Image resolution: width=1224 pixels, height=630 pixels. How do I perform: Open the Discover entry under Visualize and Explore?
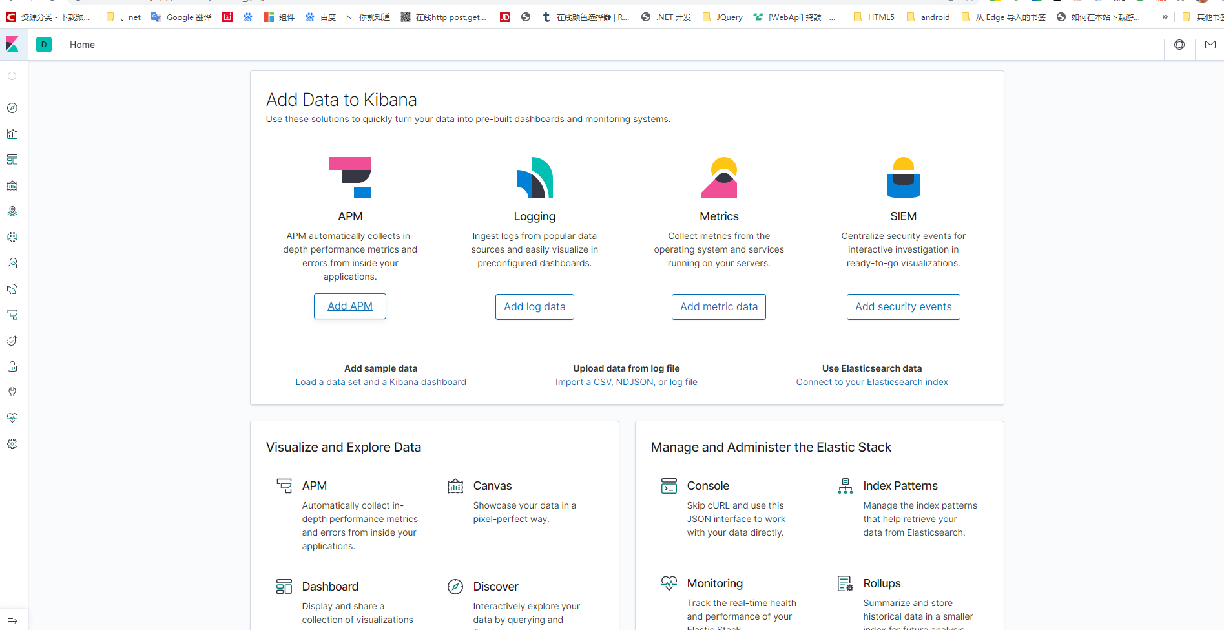495,587
